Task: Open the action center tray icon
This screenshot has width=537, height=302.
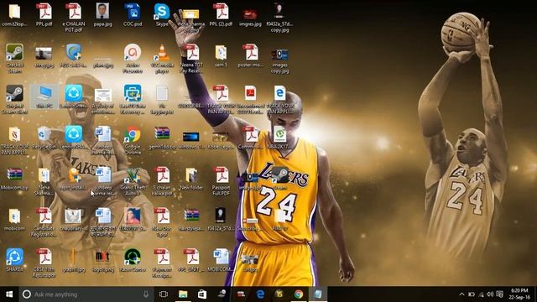Action: click(500, 294)
